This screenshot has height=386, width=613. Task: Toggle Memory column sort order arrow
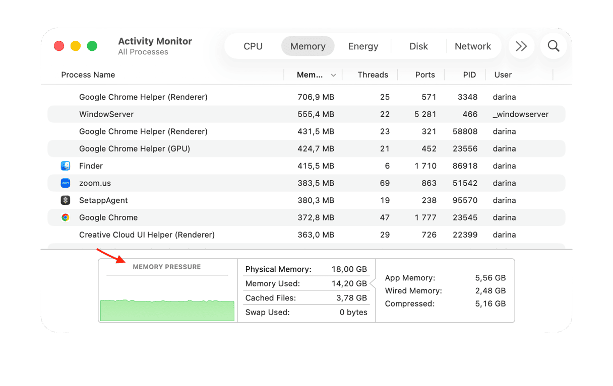[333, 75]
